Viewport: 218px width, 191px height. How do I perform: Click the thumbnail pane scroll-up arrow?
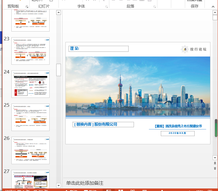(x=58, y=13)
